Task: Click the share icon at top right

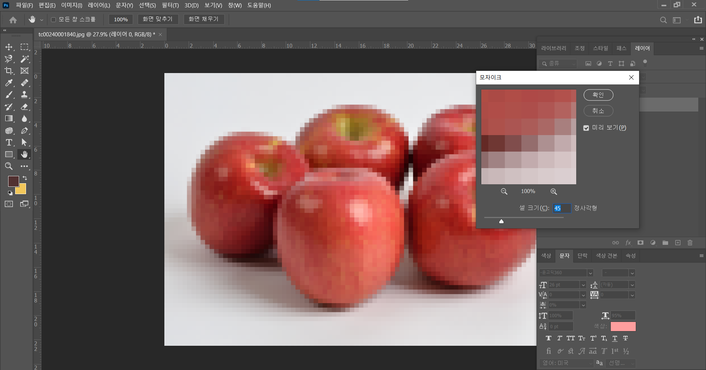Action: click(698, 20)
